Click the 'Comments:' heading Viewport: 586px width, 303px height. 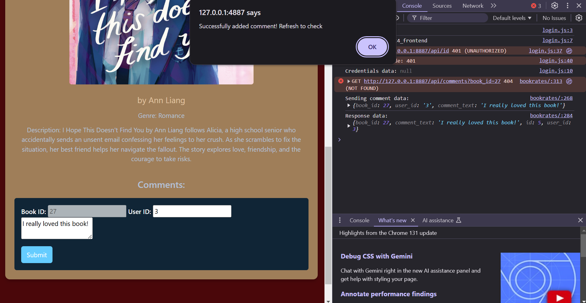pos(161,185)
